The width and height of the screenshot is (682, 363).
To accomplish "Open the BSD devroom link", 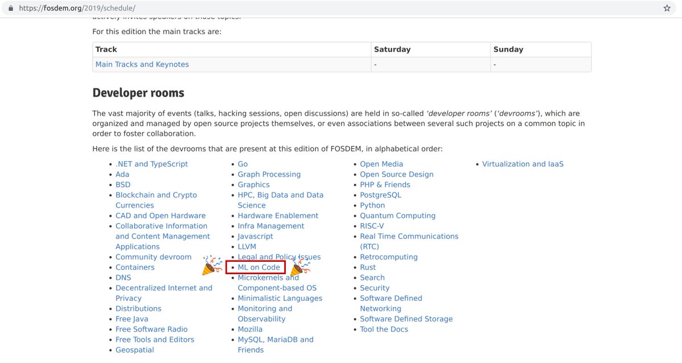I will pos(123,184).
